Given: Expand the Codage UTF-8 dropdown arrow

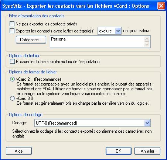Looking at the screenshot, I should tap(147, 123).
